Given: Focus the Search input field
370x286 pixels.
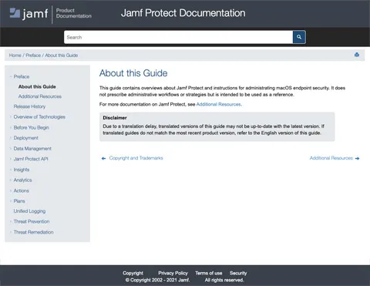Looking at the screenshot, I should (178, 37).
